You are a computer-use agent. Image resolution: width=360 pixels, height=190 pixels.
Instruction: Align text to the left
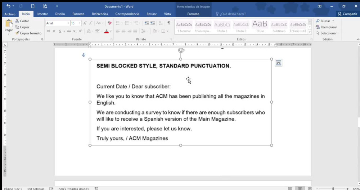click(118, 31)
